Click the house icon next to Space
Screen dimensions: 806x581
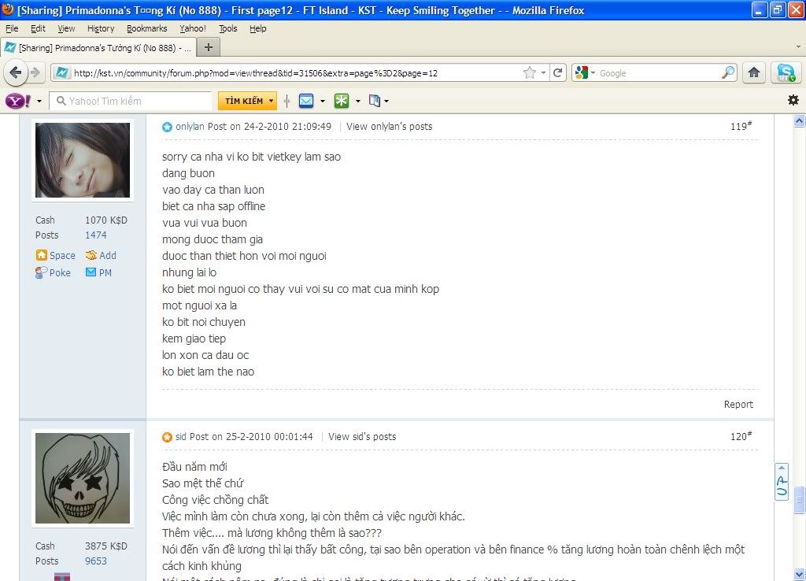(x=42, y=255)
